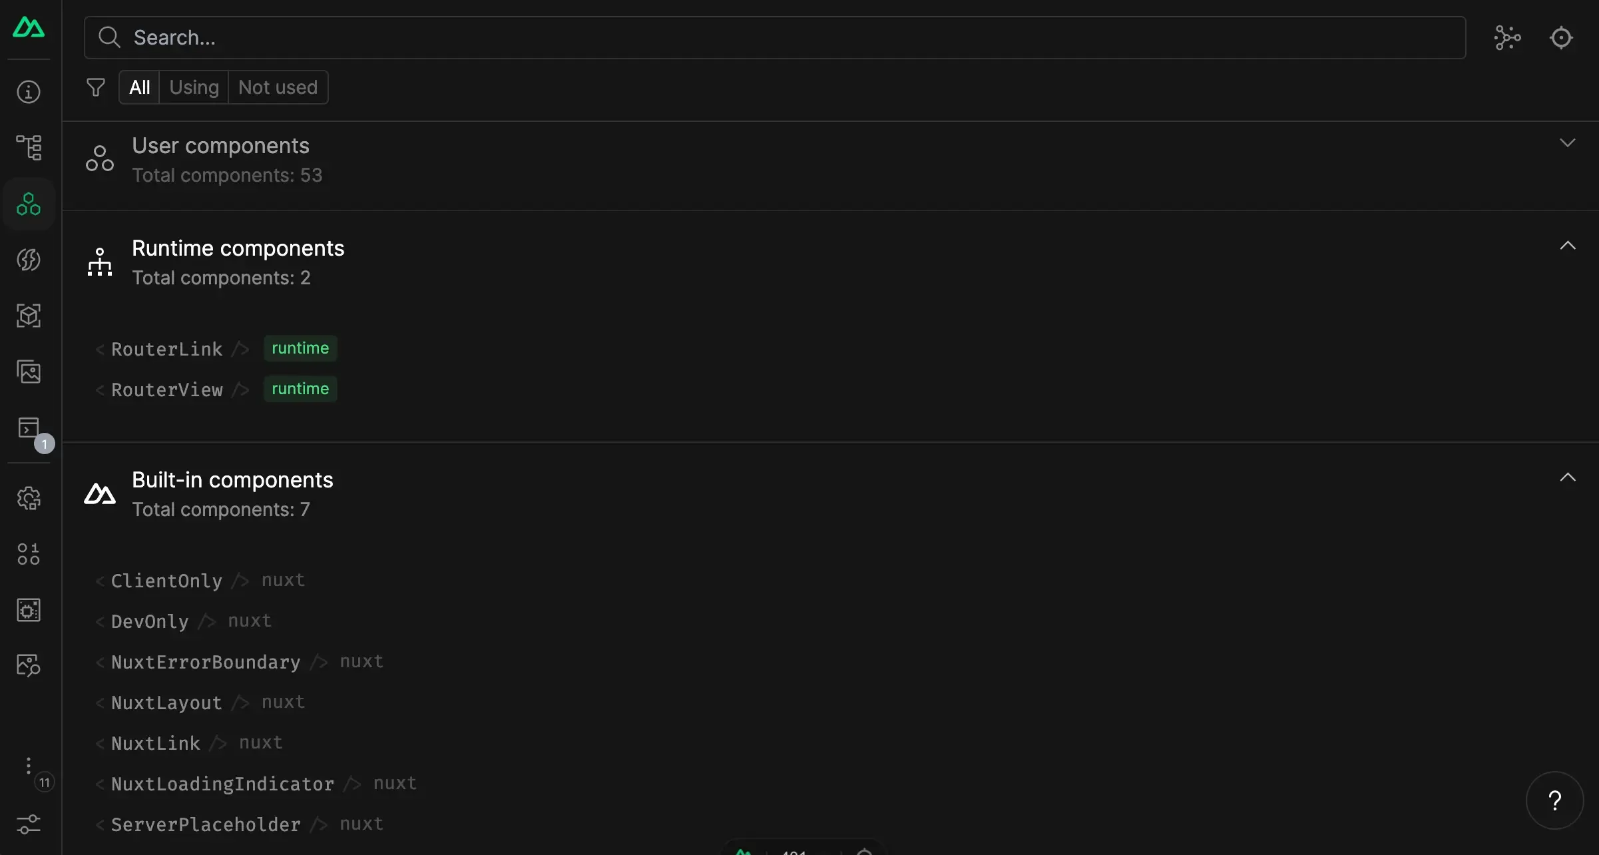Image resolution: width=1599 pixels, height=855 pixels.
Task: Click the NuxtErrorBoundary component entry
Action: (x=206, y=662)
